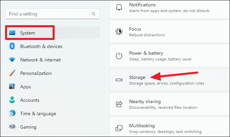Open the Accounts category
Image resolution: width=230 pixels, height=137 pixels.
pos(30,100)
